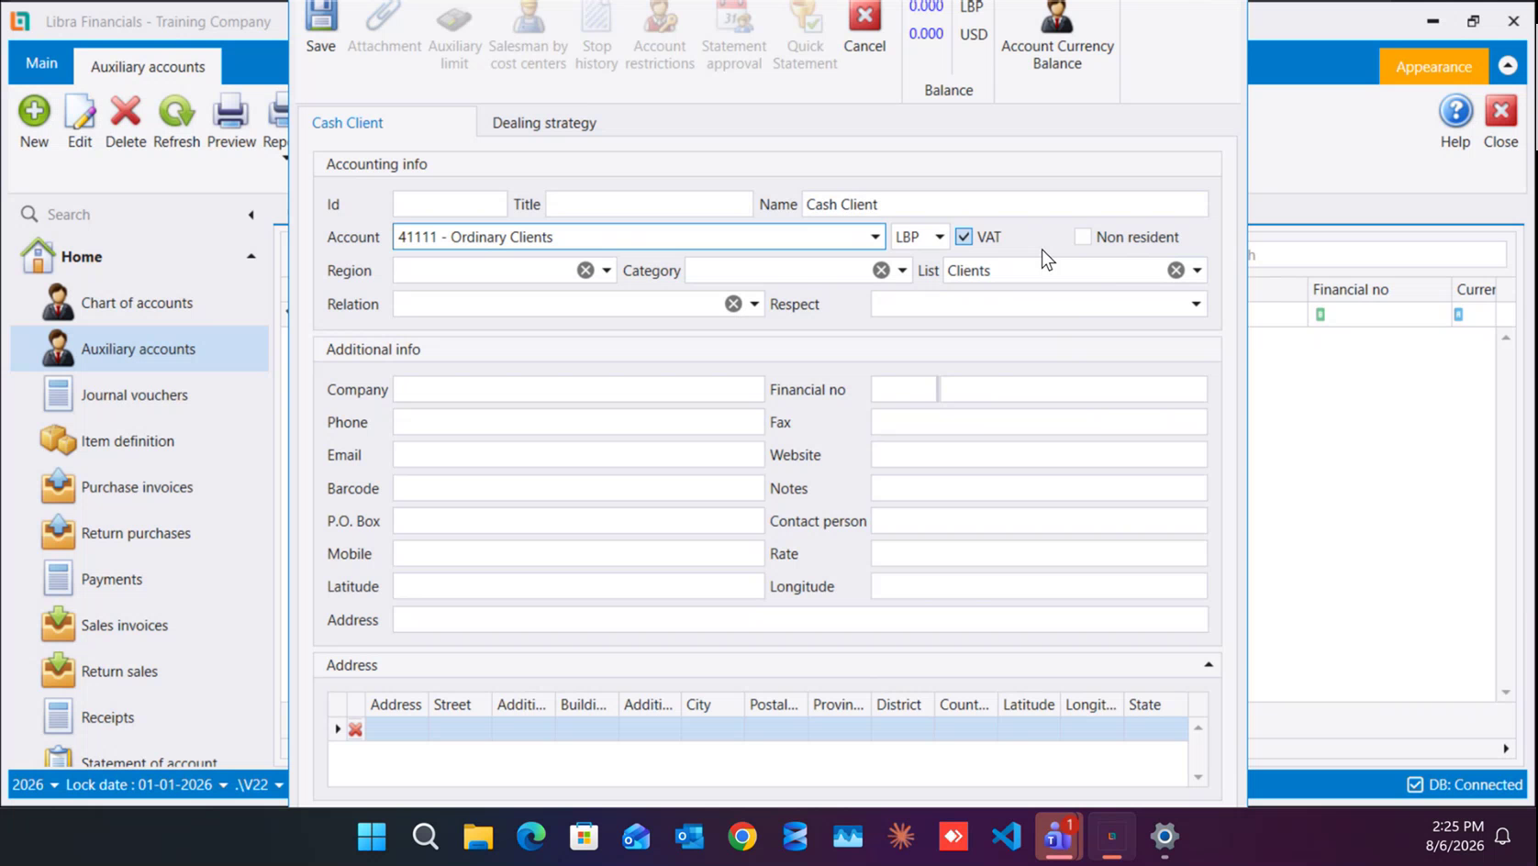Collapse the Address section
Screen dimensions: 1538x866
pos(1209,664)
